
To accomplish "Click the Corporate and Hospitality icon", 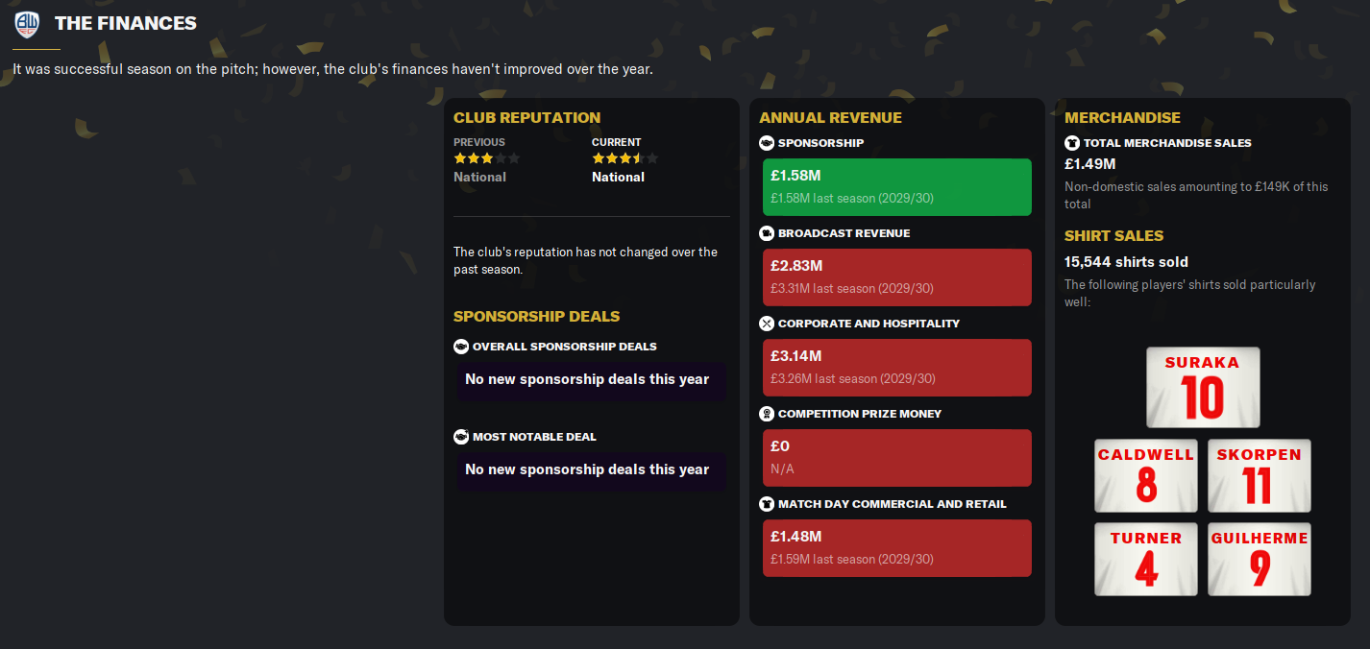I will 767,324.
